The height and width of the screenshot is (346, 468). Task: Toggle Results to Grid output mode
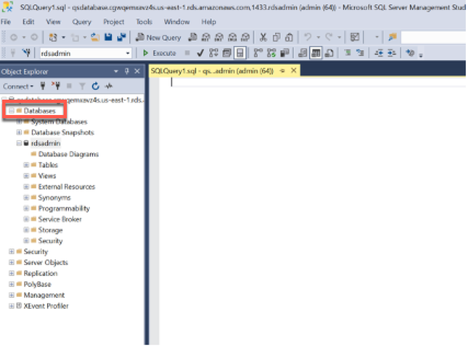point(316,53)
